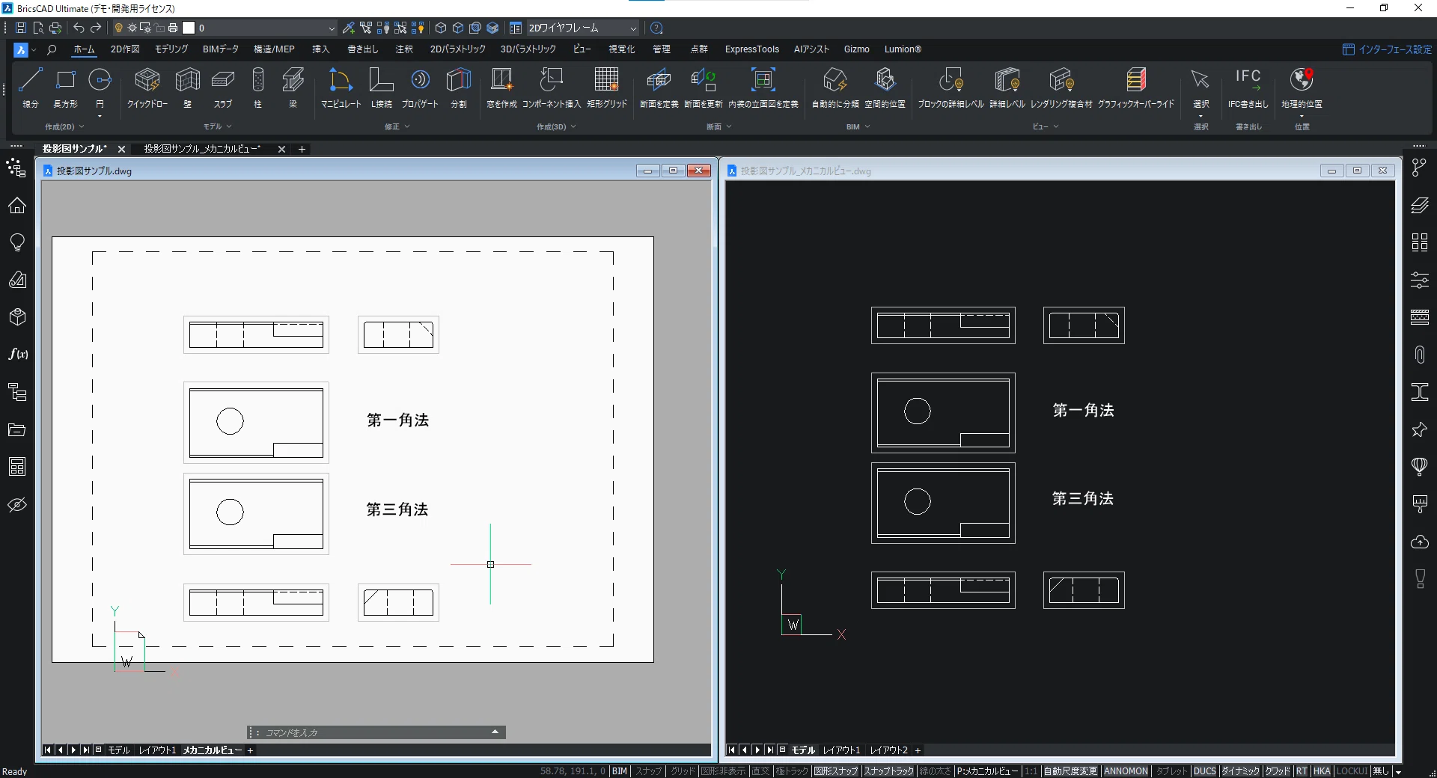
Task: Toggle 図形スナップ in the status bar
Action: click(x=836, y=771)
